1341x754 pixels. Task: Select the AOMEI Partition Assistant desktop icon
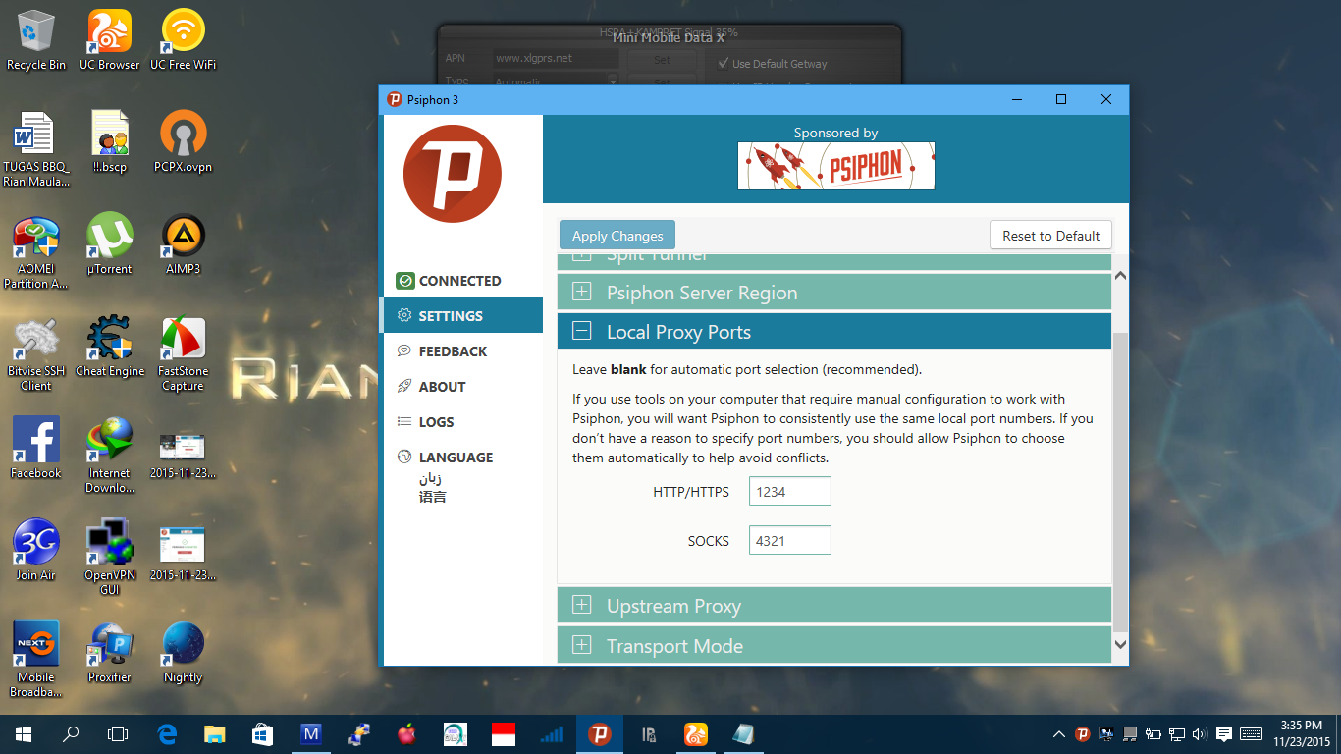(36, 252)
